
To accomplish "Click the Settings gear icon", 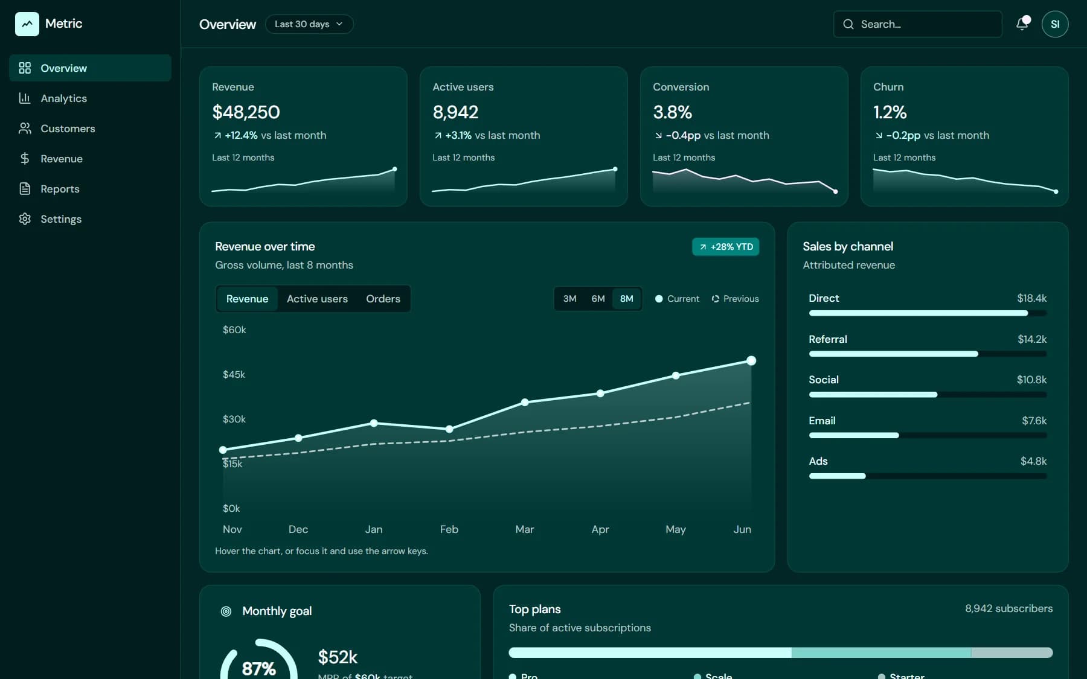I will point(25,219).
